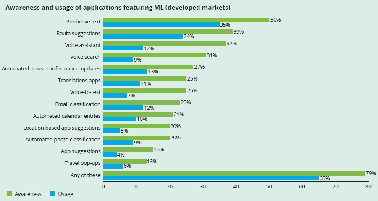Click the 'Usage' legend label

tap(66, 194)
